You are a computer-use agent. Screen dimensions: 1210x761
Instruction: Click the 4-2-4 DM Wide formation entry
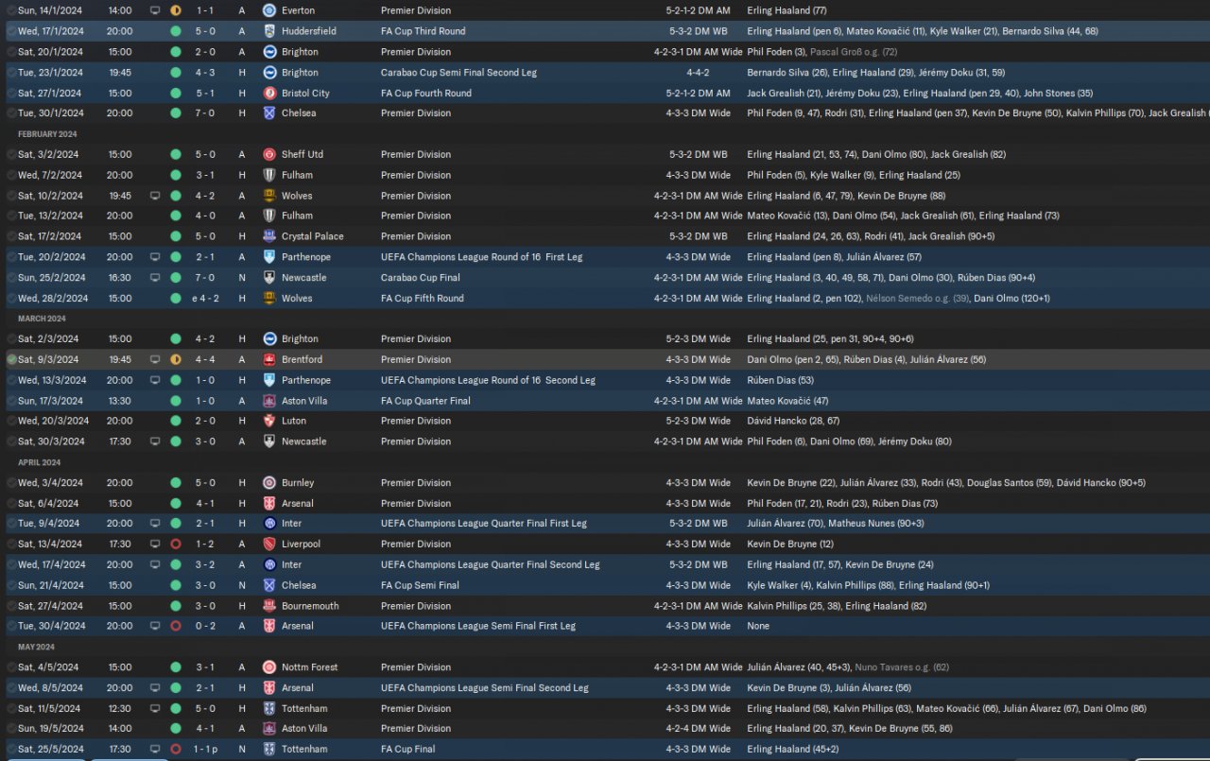pyautogui.click(x=699, y=728)
